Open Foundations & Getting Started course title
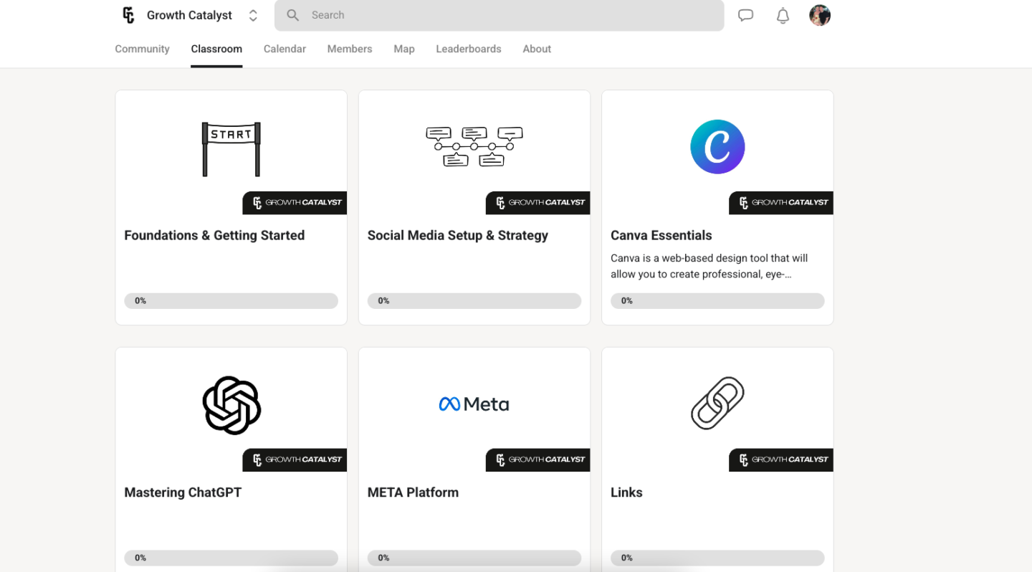 tap(214, 235)
